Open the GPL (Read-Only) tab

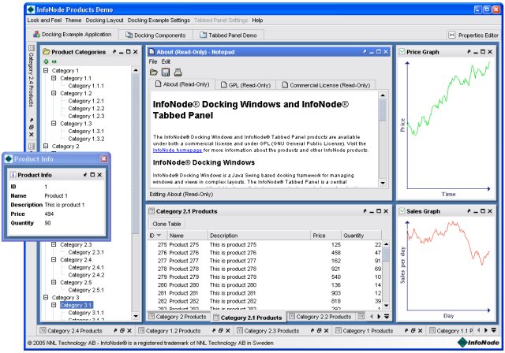[x=245, y=85]
